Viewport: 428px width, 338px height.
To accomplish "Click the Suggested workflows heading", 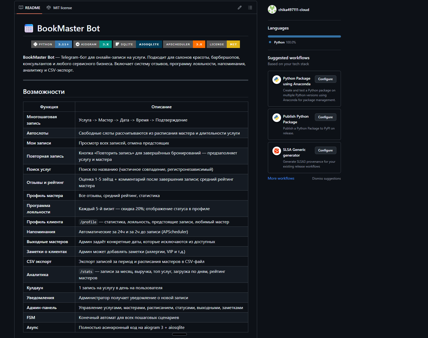I will [x=289, y=58].
